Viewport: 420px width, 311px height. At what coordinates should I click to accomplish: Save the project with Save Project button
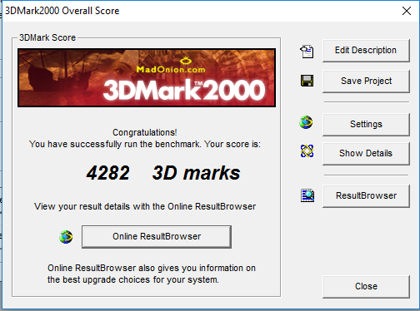366,81
